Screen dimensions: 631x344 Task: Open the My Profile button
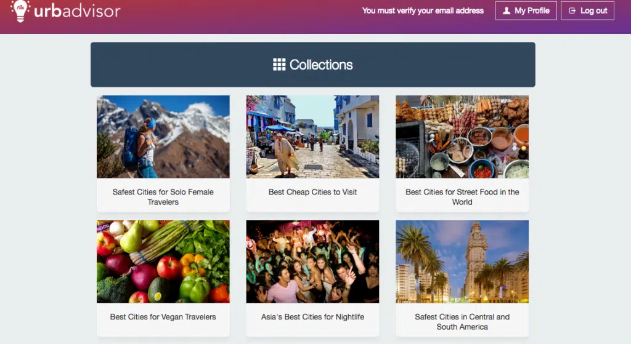526,10
